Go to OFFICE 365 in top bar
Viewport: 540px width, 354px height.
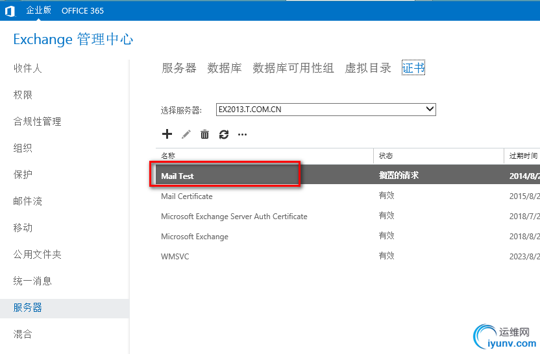pyautogui.click(x=82, y=10)
